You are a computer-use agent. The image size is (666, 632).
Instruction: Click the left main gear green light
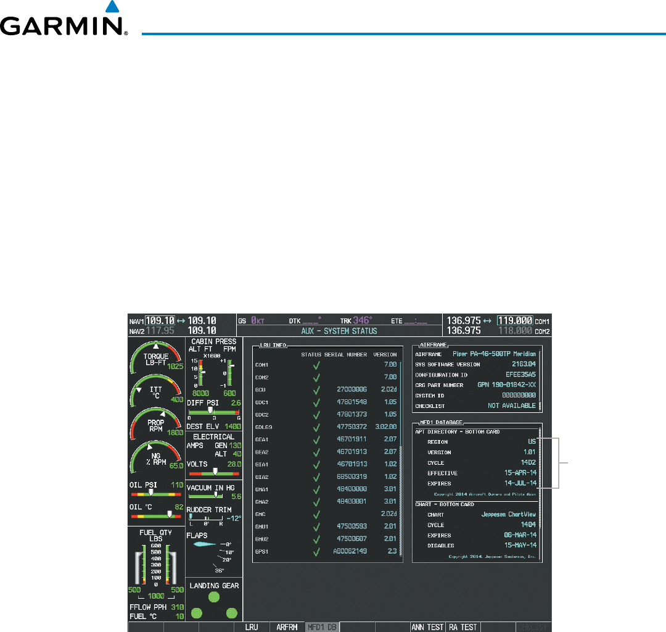click(x=197, y=613)
